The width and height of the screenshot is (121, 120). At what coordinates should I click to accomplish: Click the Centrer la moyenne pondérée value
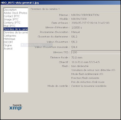point(89,86)
